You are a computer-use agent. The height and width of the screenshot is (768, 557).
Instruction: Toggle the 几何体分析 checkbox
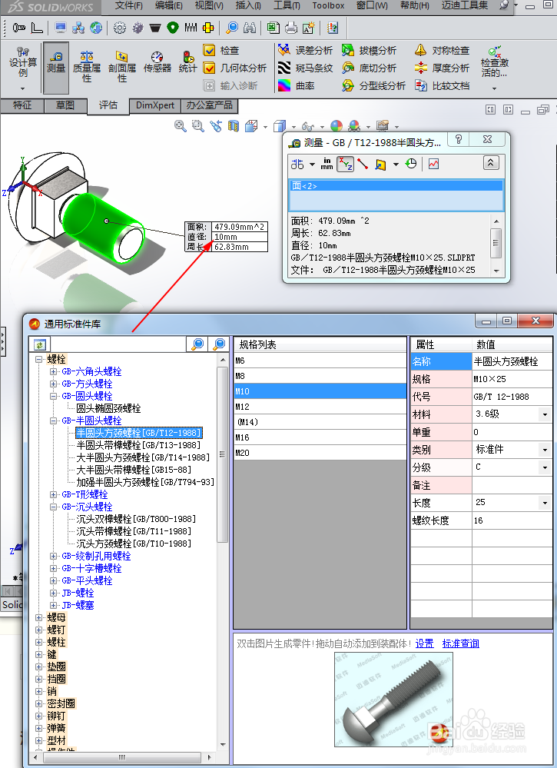pos(209,68)
